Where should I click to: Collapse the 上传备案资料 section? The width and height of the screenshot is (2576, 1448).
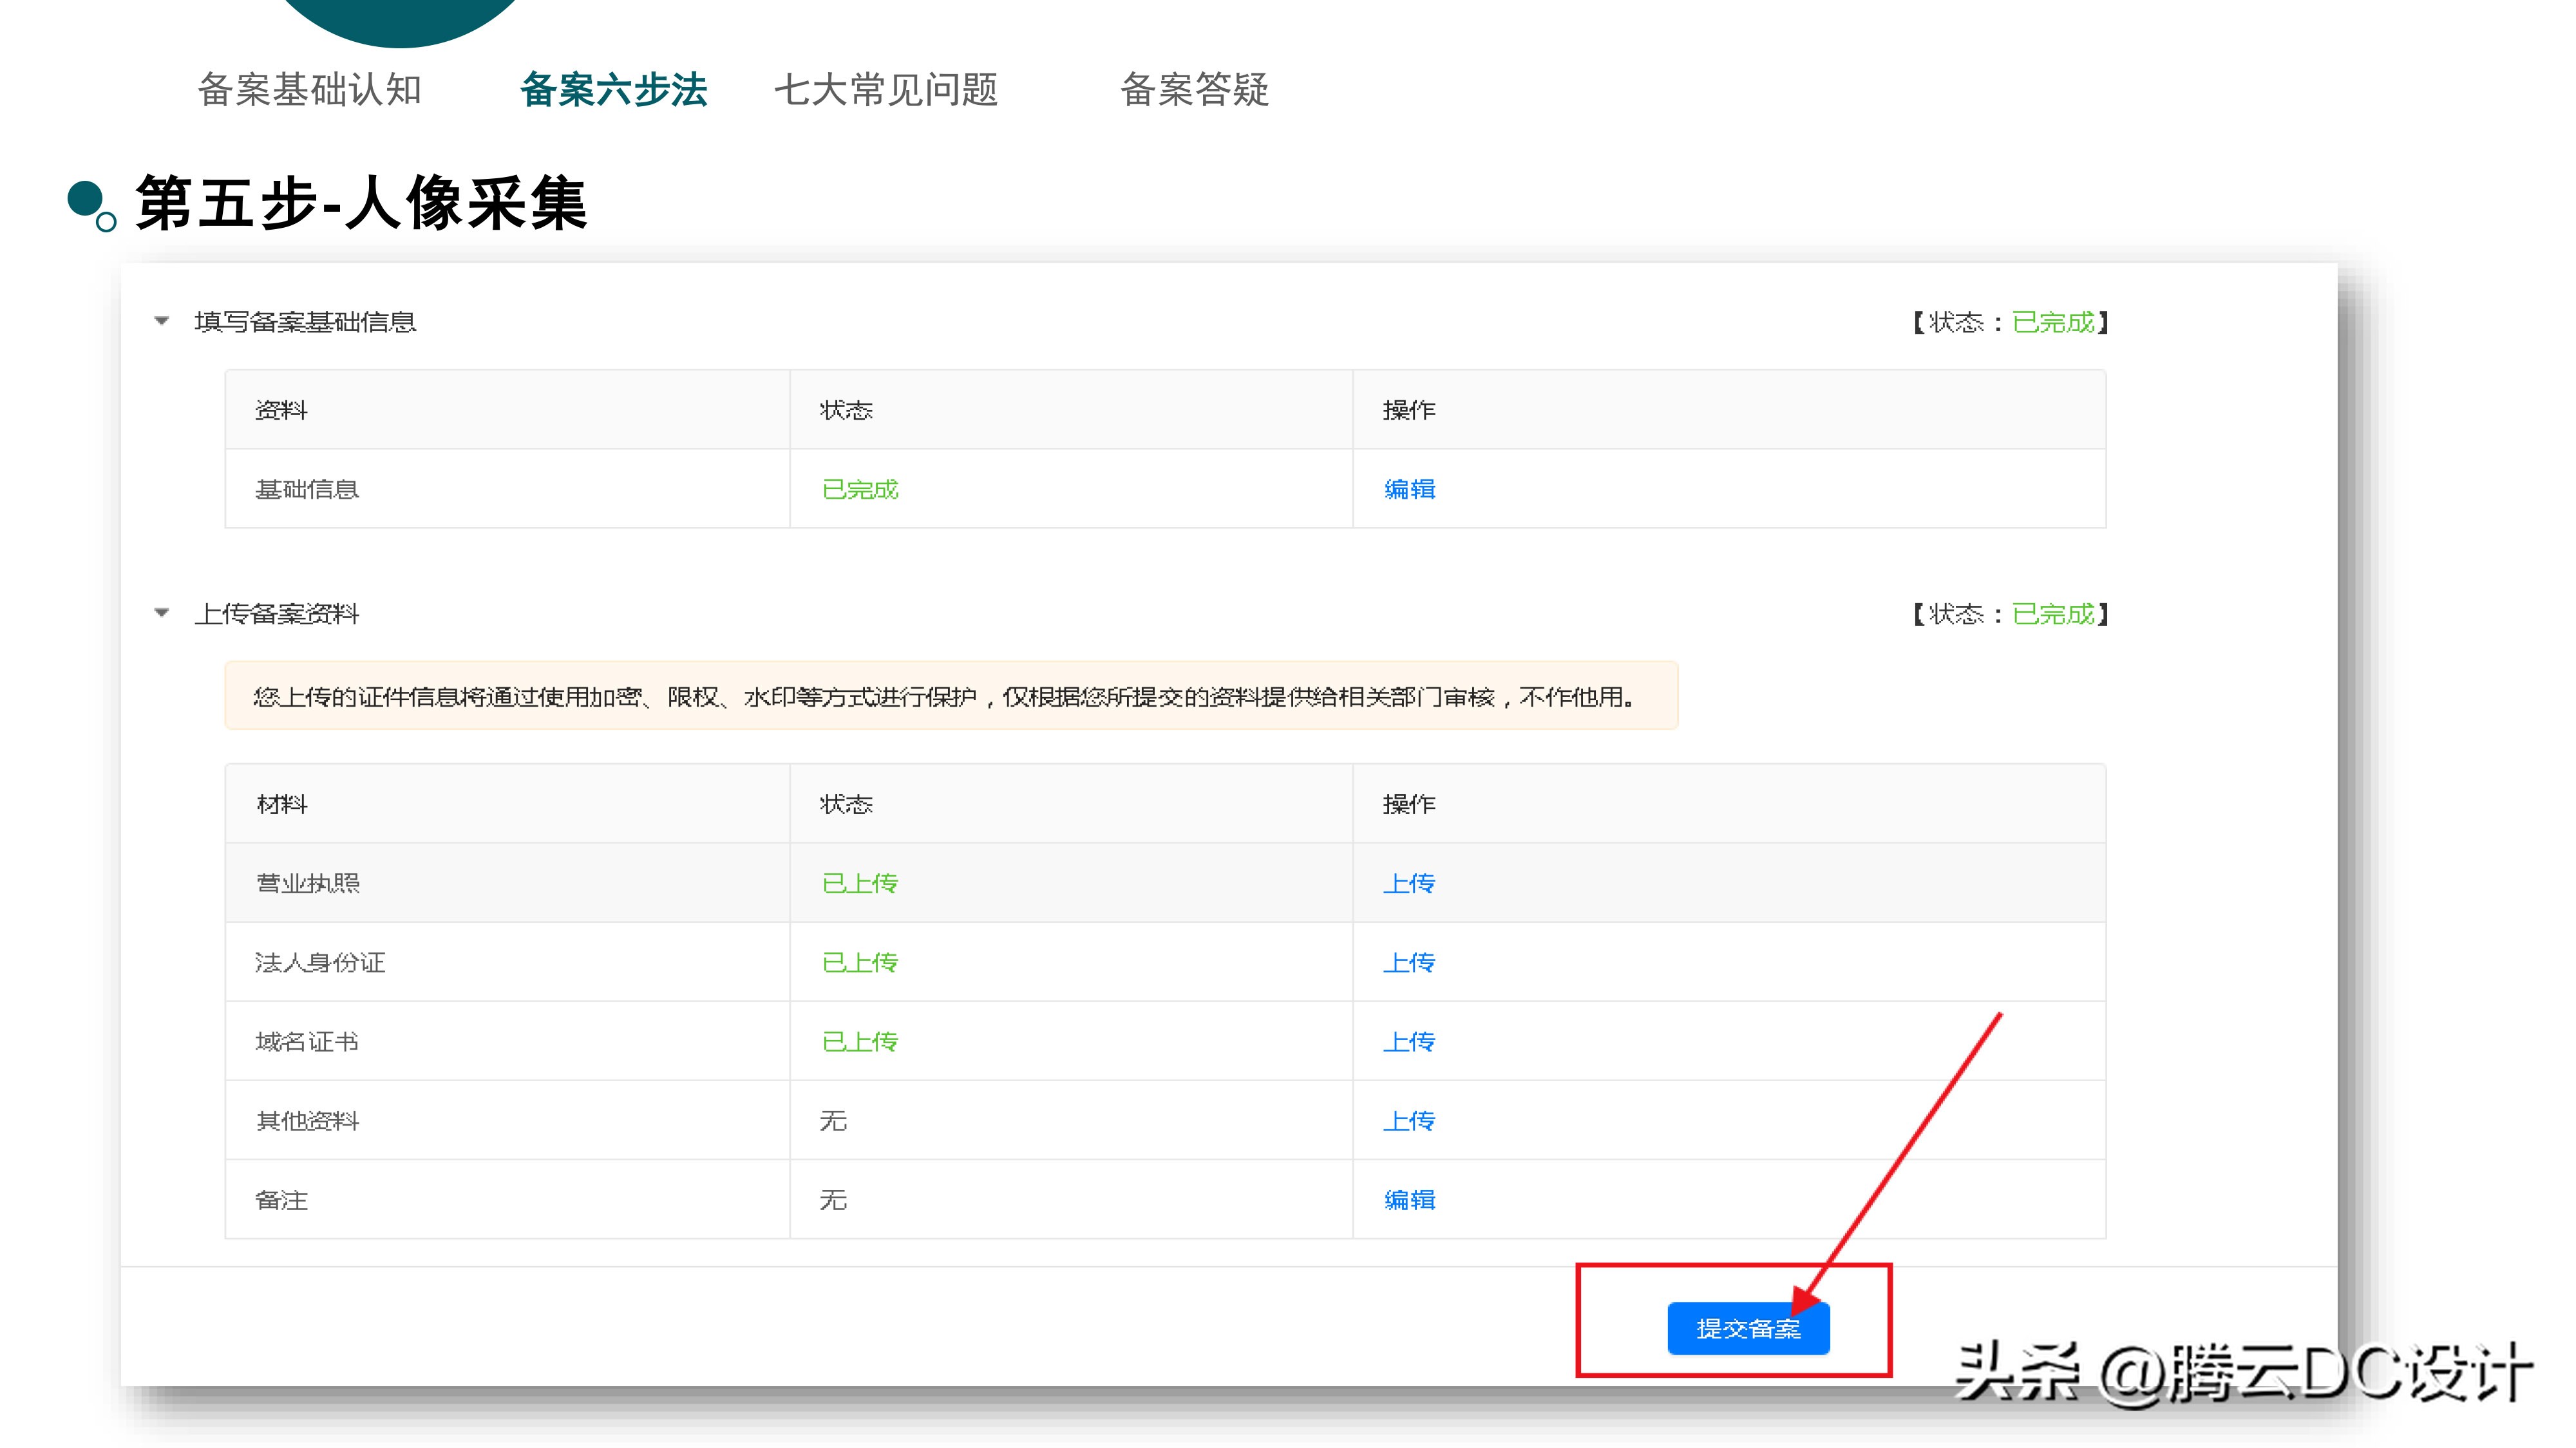(163, 615)
